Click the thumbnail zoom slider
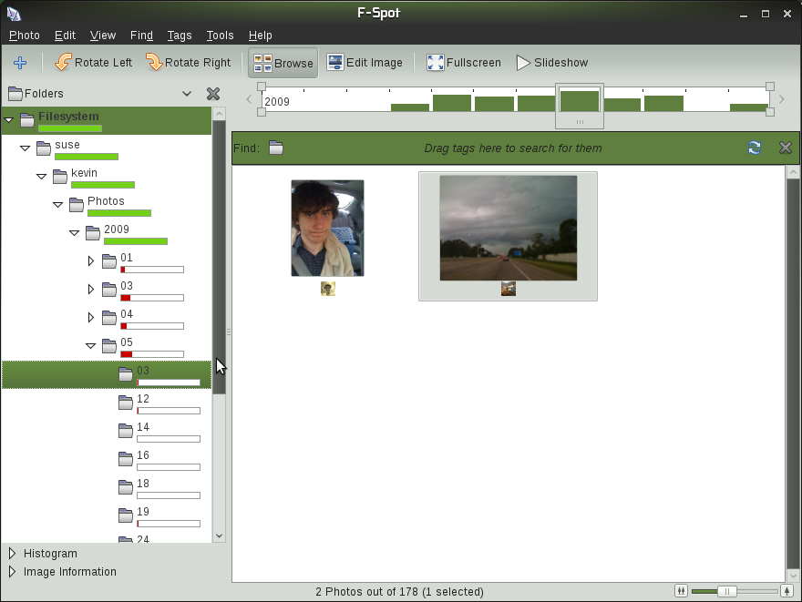Screen dimensions: 802x602 [726, 591]
